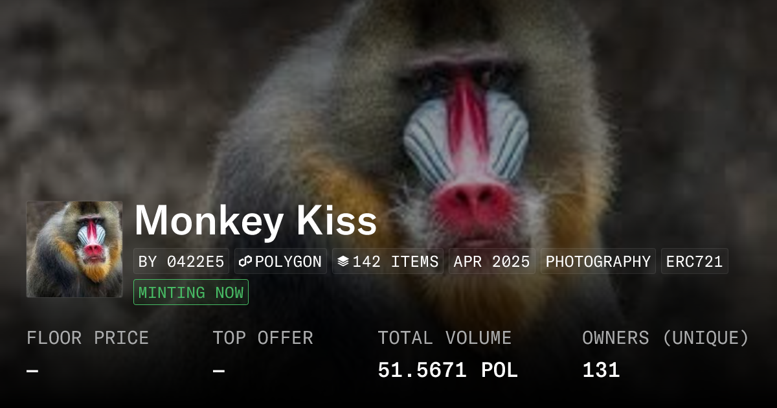Click the 51.5671 POL volume value
This screenshot has width=777, height=408.
pyautogui.click(x=448, y=370)
